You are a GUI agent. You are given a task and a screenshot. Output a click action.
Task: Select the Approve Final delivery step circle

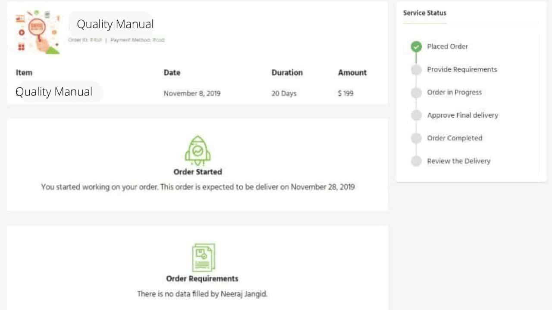416,115
